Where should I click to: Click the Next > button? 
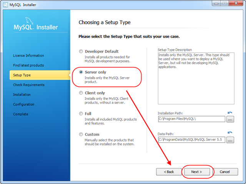point(197,172)
